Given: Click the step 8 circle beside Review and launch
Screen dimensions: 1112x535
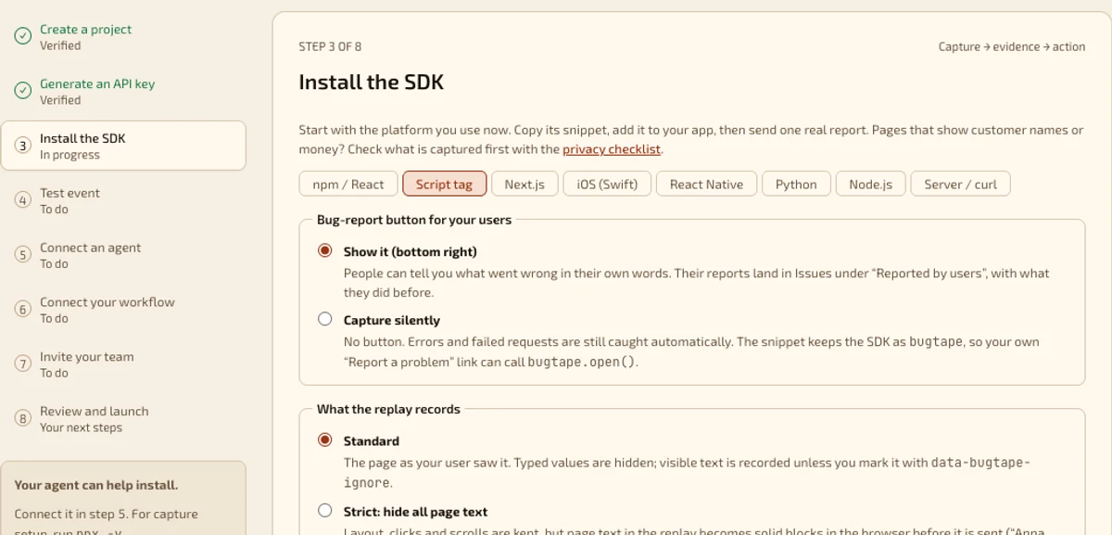Looking at the screenshot, I should click(x=23, y=419).
